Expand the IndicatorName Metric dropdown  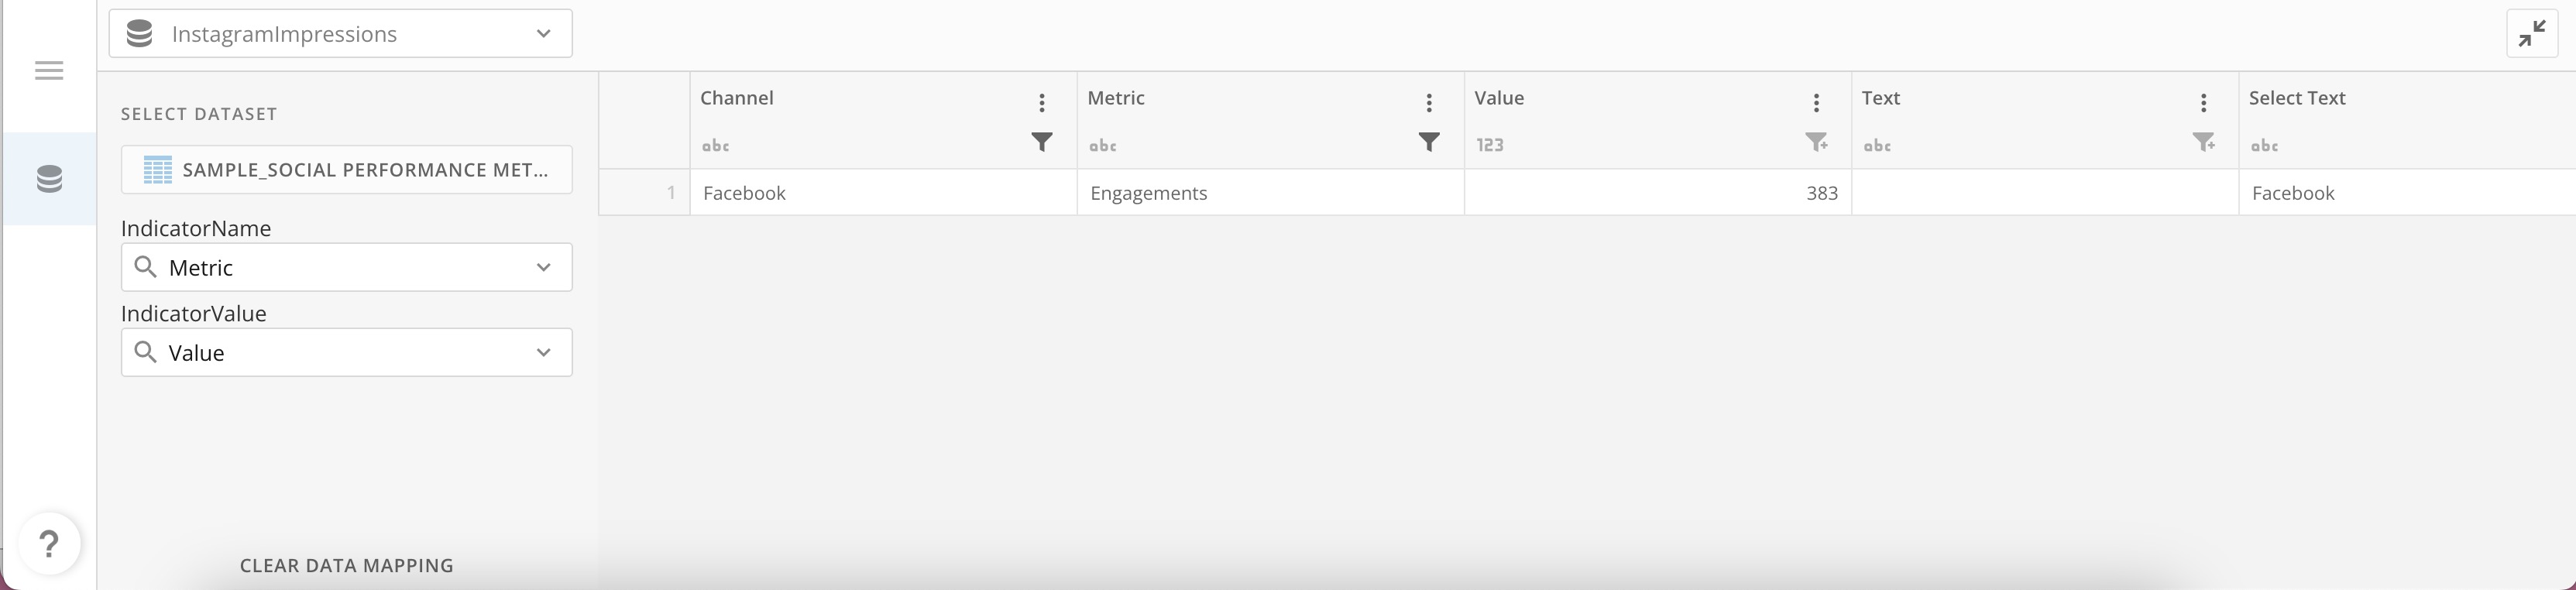pyautogui.click(x=543, y=267)
